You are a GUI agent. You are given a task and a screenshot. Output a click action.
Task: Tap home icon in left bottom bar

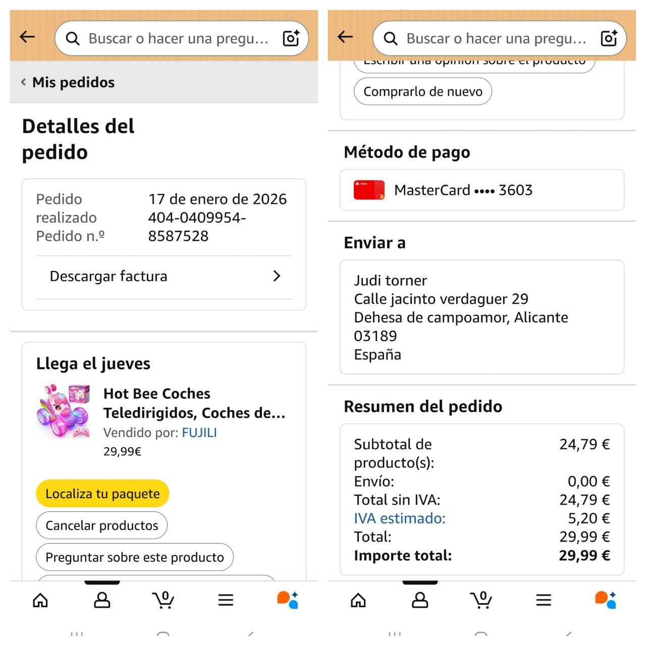[40, 600]
